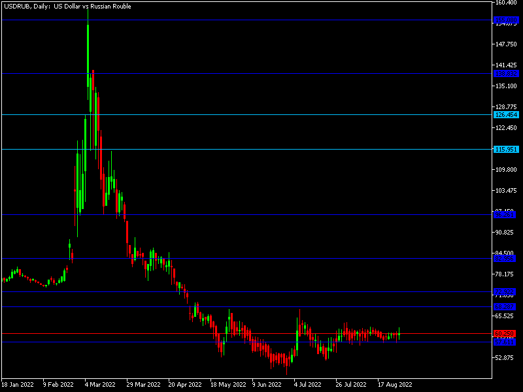Viewport: 523px width, 392px height.
Task: Click the 141.425 price scale value
Action: (506, 65)
